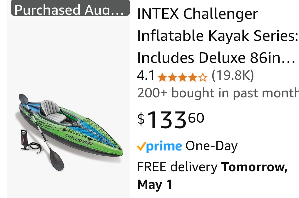The image size is (299, 198).
Task: Click the Tomorrow, May 1 delivery date
Action: (x=212, y=175)
